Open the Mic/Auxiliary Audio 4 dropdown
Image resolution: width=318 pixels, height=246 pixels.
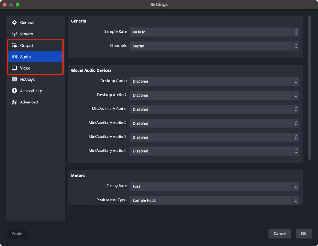[x=214, y=151]
